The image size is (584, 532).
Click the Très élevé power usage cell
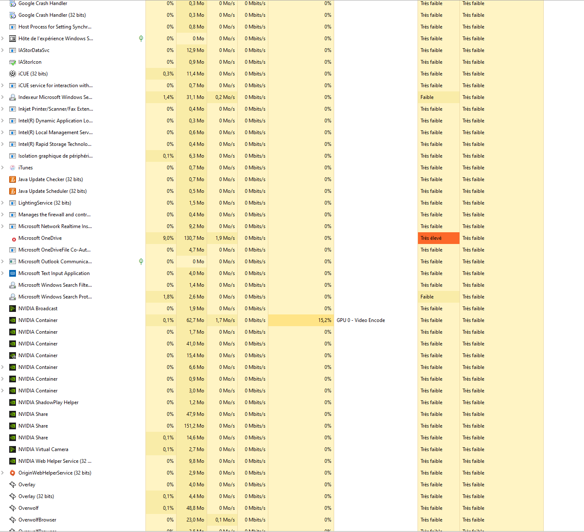[438, 238]
